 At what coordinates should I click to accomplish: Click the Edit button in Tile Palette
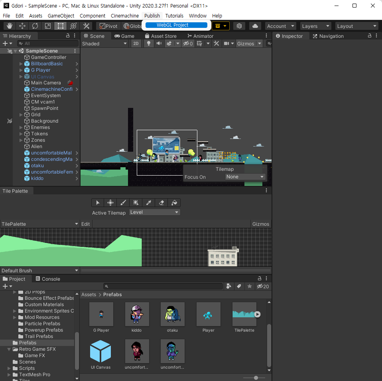[x=85, y=224]
